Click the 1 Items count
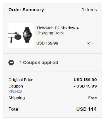The width and height of the screenshot is (102, 118). [89, 10]
